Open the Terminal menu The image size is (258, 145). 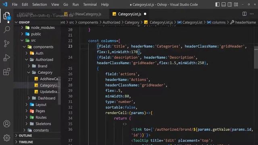[x=90, y=4]
